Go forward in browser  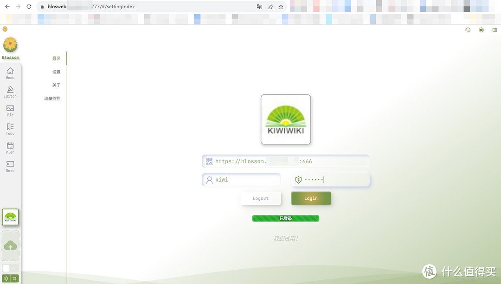click(x=18, y=6)
